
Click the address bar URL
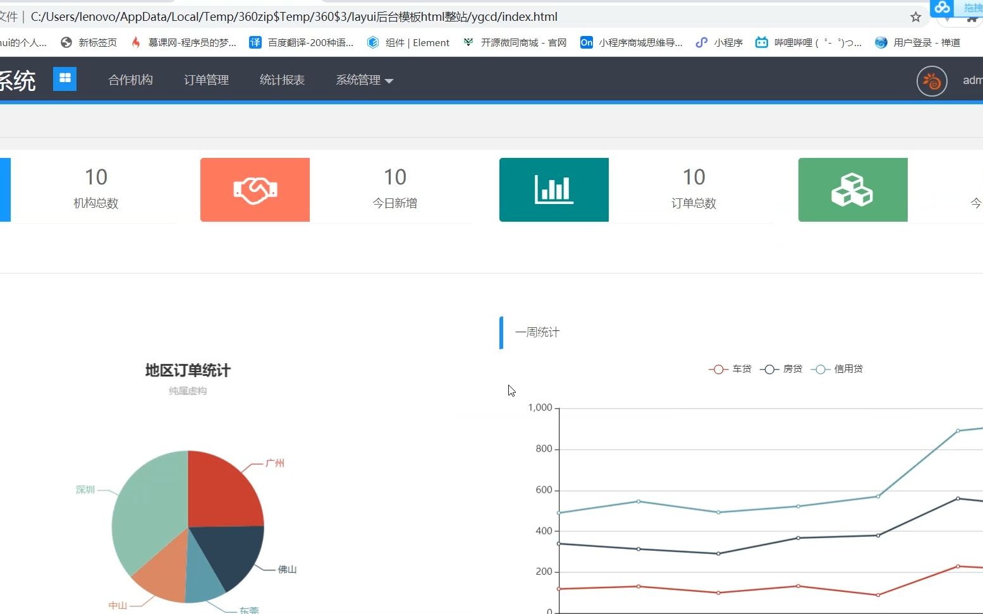[x=294, y=17]
